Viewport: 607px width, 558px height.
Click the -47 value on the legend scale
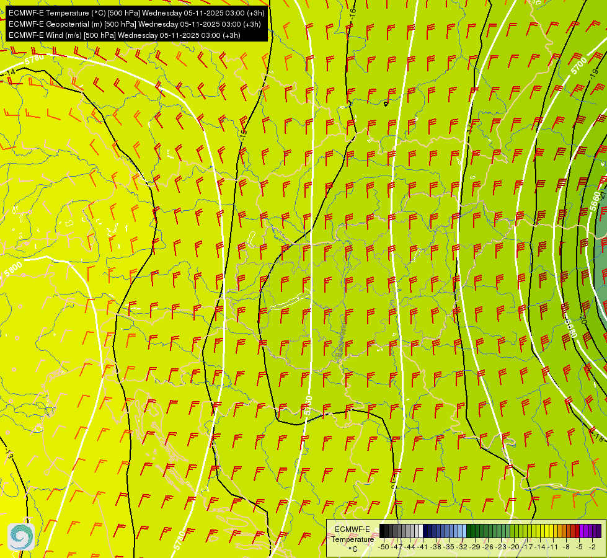397,547
